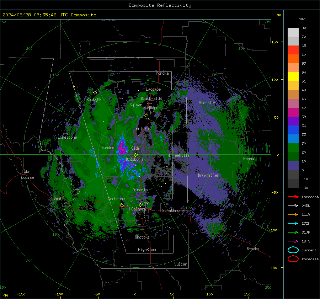Click the yellow diamond marker above RockyMH

(95, 93)
